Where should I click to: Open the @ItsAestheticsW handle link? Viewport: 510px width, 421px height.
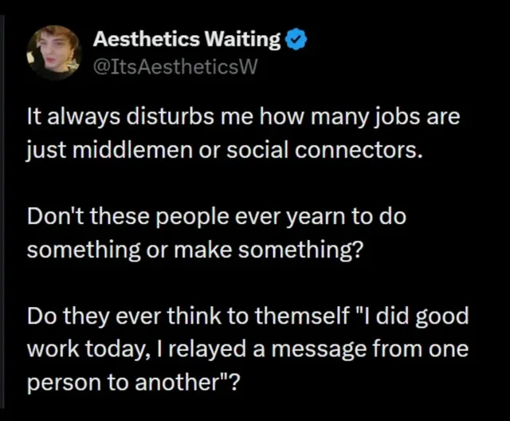point(175,67)
